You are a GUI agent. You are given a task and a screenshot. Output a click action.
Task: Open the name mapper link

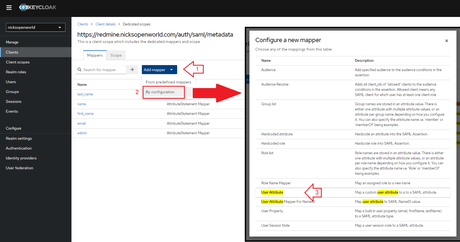click(82, 104)
